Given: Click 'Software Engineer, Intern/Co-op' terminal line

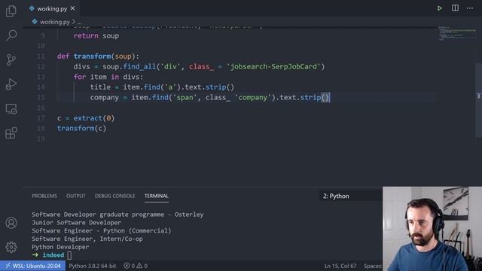Looking at the screenshot, I should pyautogui.click(x=87, y=239).
